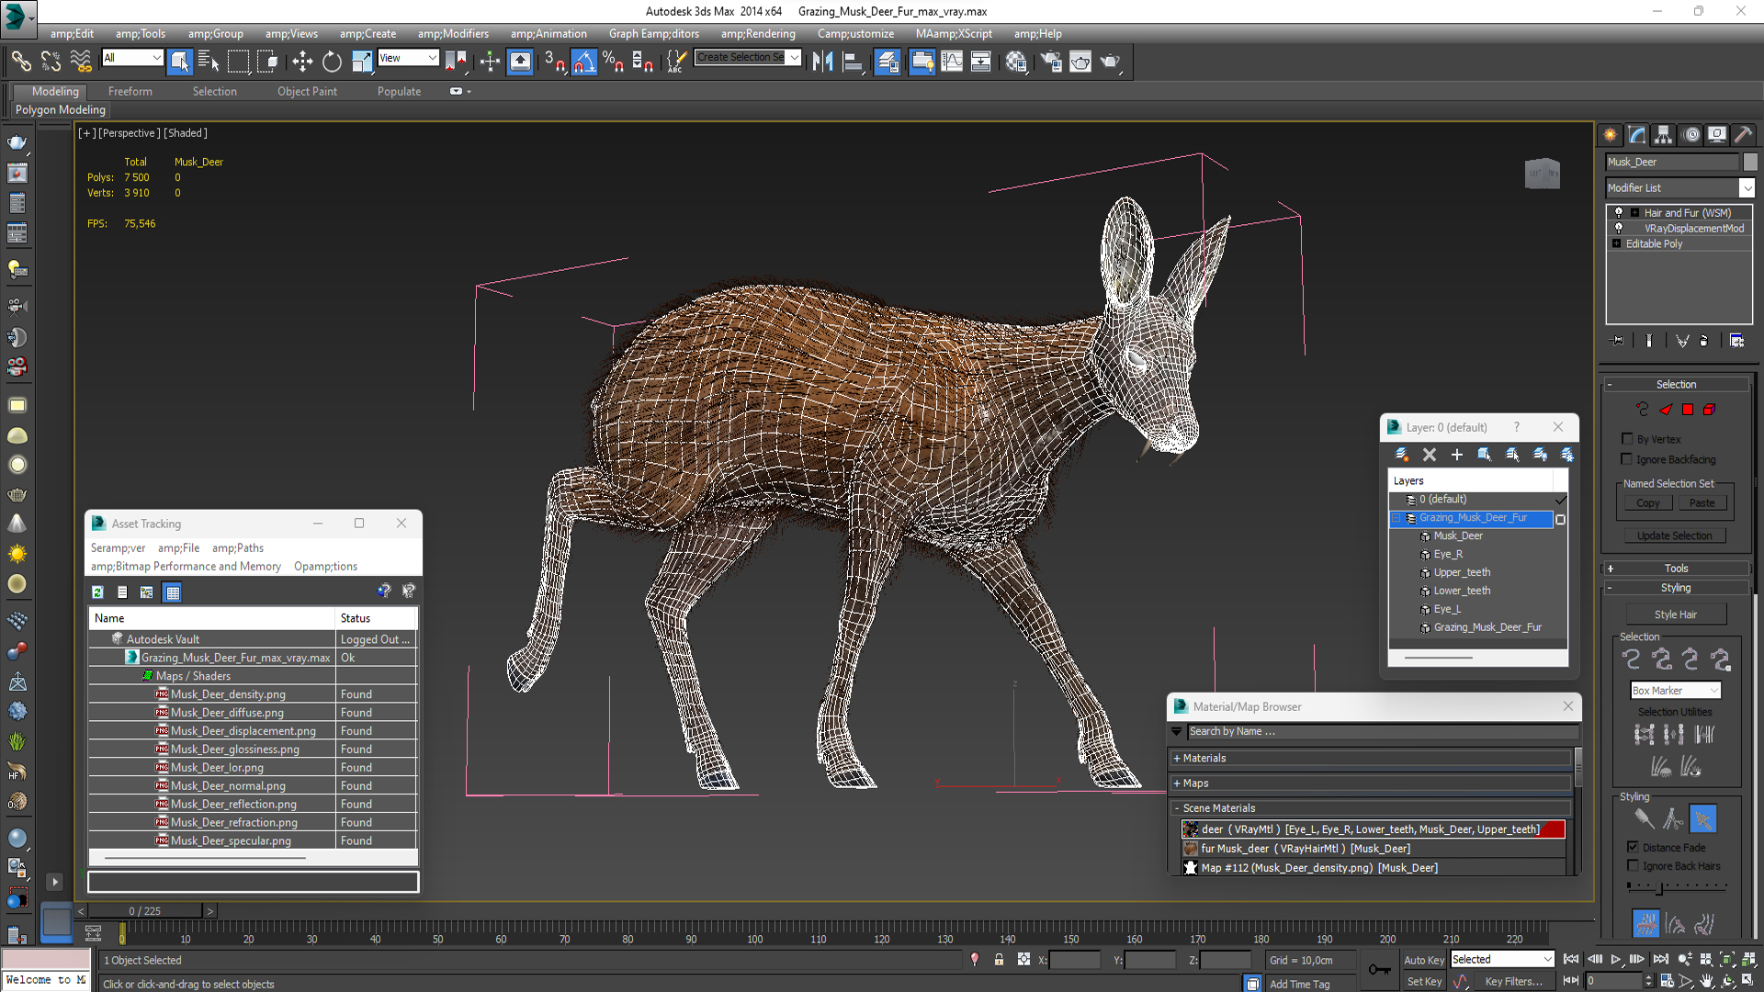Select Element sub-object level icon
1764x992 pixels.
pyautogui.click(x=1709, y=410)
